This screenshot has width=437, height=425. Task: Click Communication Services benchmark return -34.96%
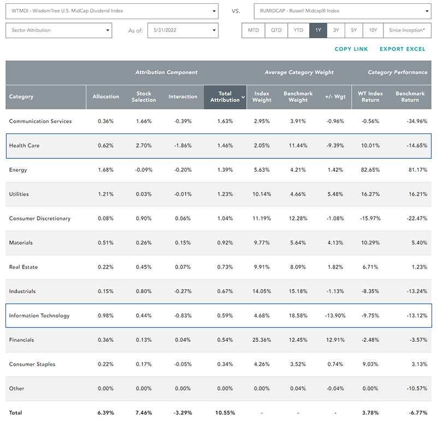click(417, 121)
